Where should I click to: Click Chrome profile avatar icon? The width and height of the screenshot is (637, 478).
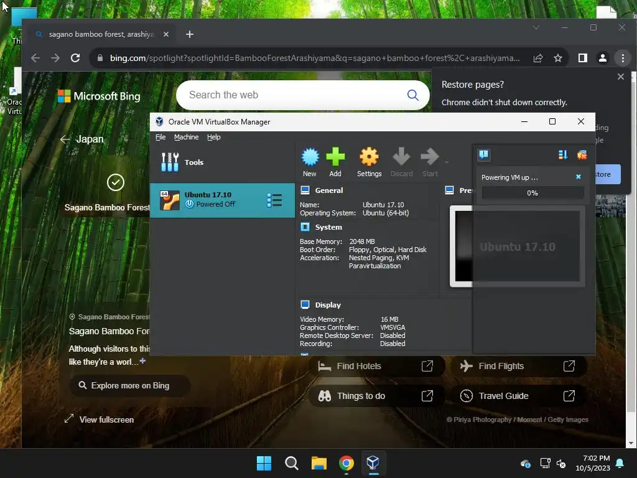coord(603,58)
